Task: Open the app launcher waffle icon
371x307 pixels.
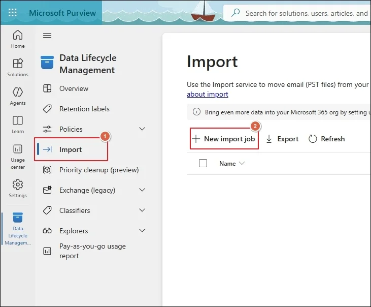Action: click(x=12, y=13)
